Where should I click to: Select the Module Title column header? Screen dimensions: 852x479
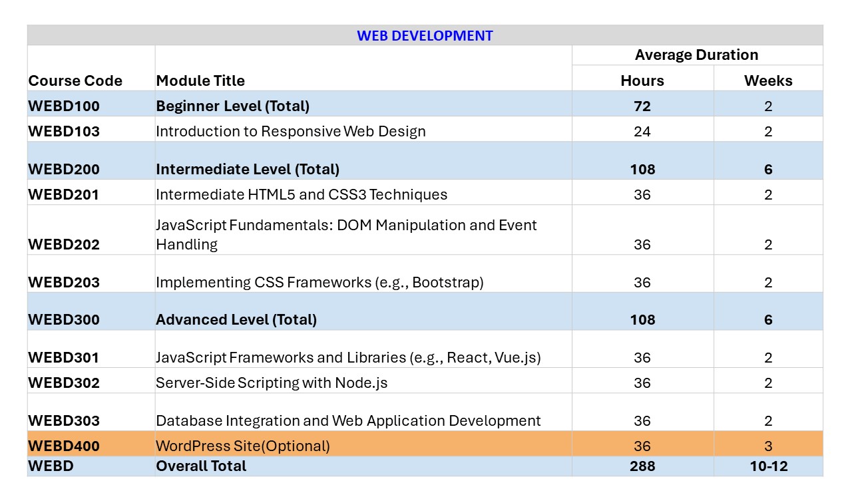tap(200, 80)
